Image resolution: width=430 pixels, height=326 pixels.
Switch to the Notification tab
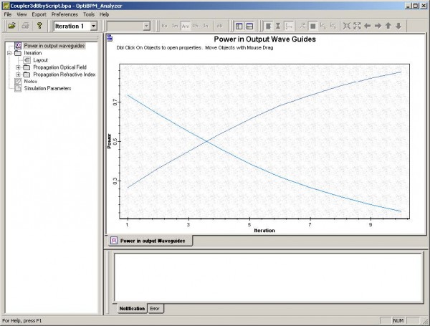point(132,309)
